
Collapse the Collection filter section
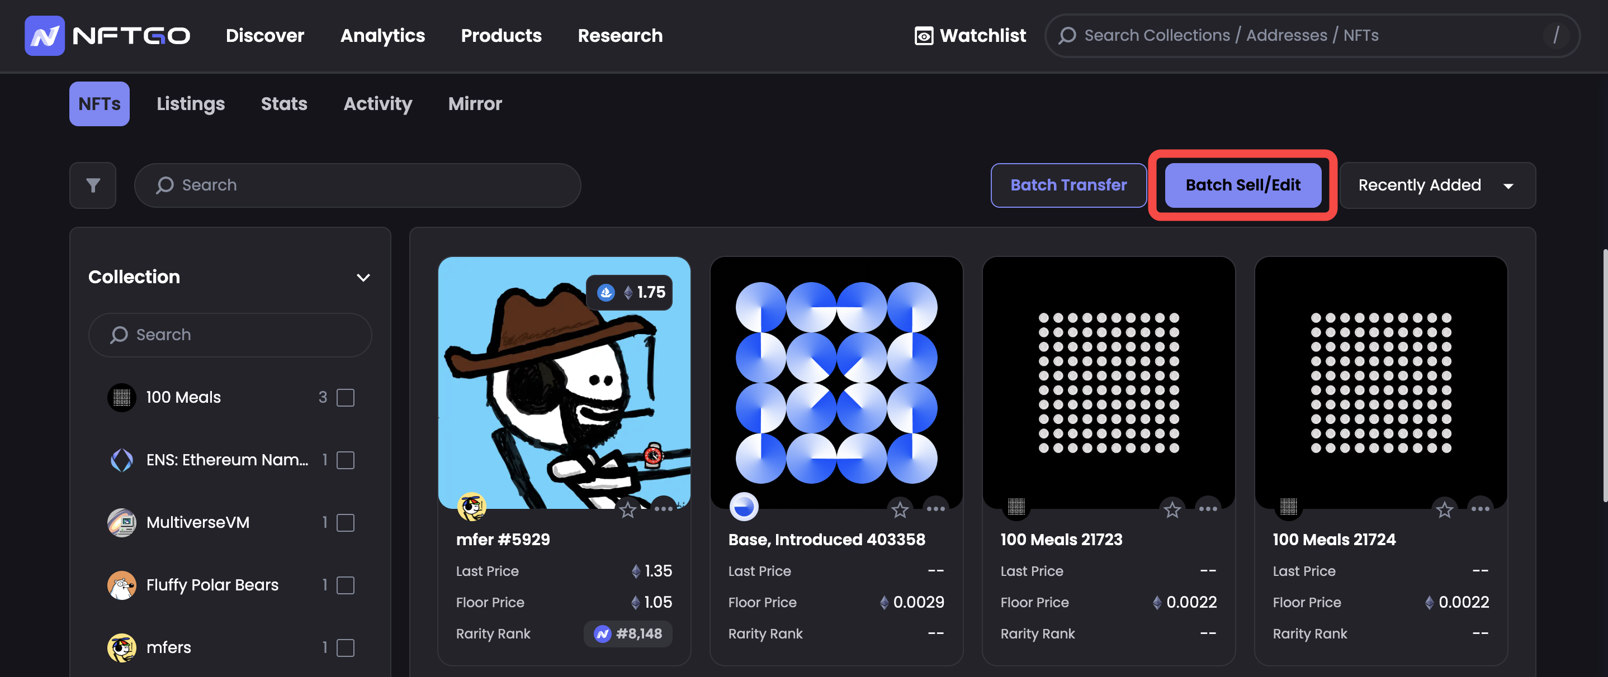tap(363, 278)
